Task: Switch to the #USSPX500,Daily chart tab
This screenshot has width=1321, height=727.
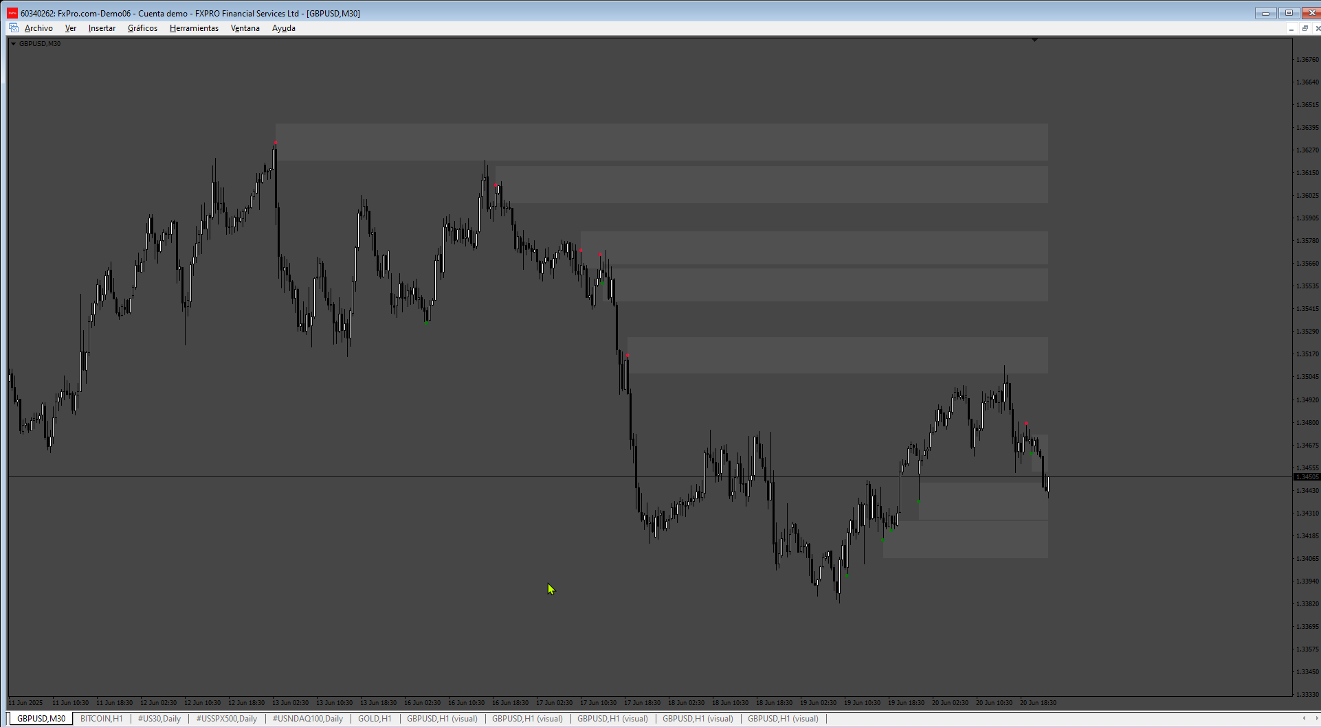Action: pos(227,719)
